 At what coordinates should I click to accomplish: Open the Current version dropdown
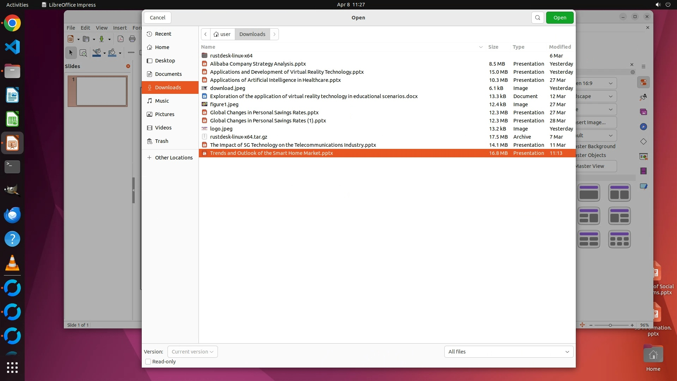point(193,352)
